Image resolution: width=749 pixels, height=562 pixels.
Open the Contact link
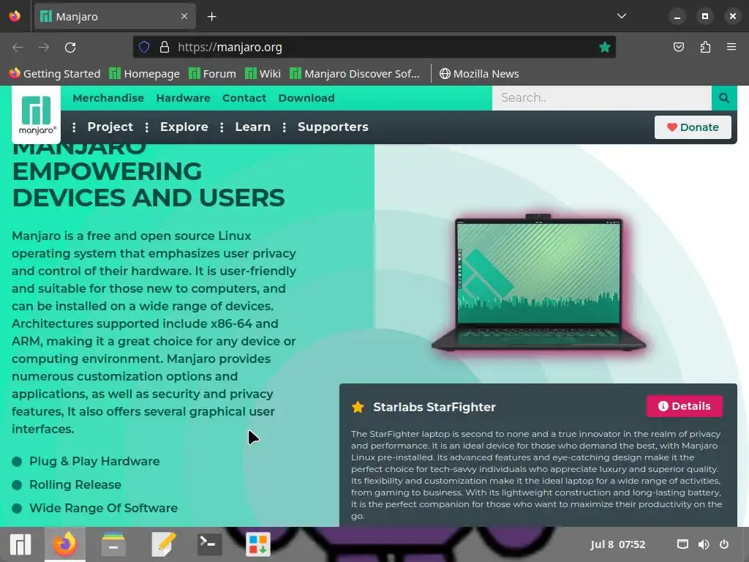pos(244,98)
